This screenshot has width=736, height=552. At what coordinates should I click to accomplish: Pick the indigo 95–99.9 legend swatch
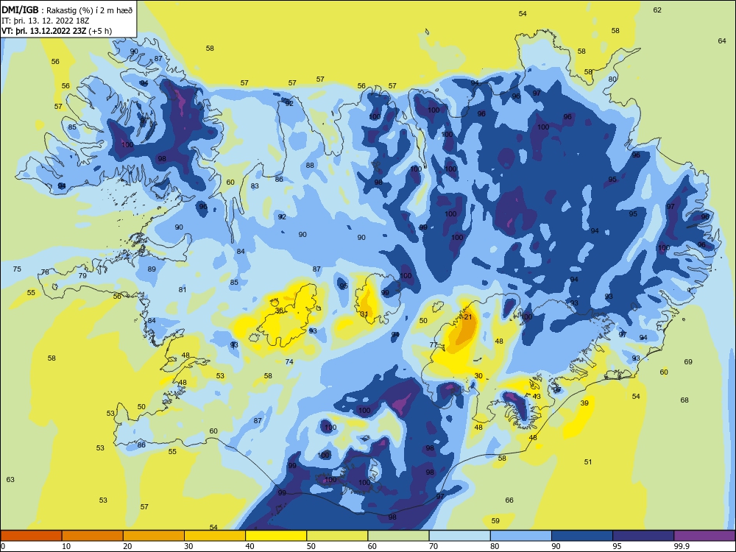643,536
